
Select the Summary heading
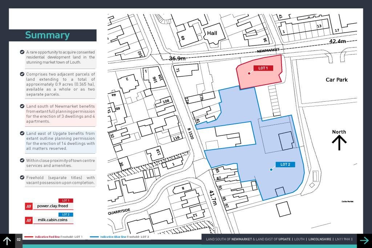[x=47, y=35]
